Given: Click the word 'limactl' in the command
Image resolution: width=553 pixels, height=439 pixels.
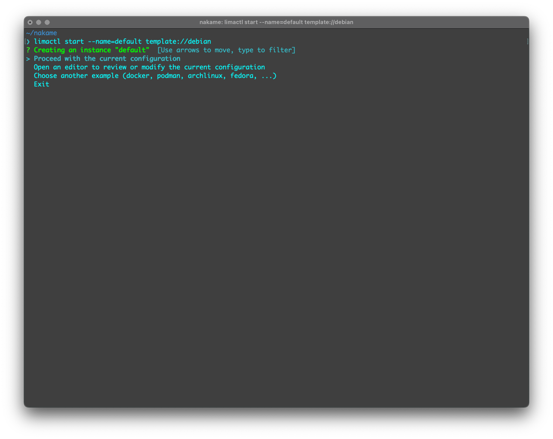Looking at the screenshot, I should coord(47,42).
